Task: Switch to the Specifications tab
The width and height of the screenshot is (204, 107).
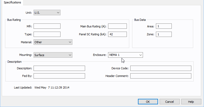Action: (12, 2)
